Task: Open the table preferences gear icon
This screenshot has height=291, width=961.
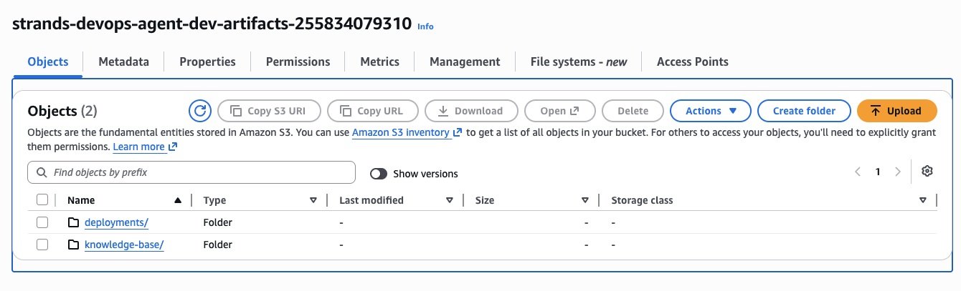Action: (927, 172)
